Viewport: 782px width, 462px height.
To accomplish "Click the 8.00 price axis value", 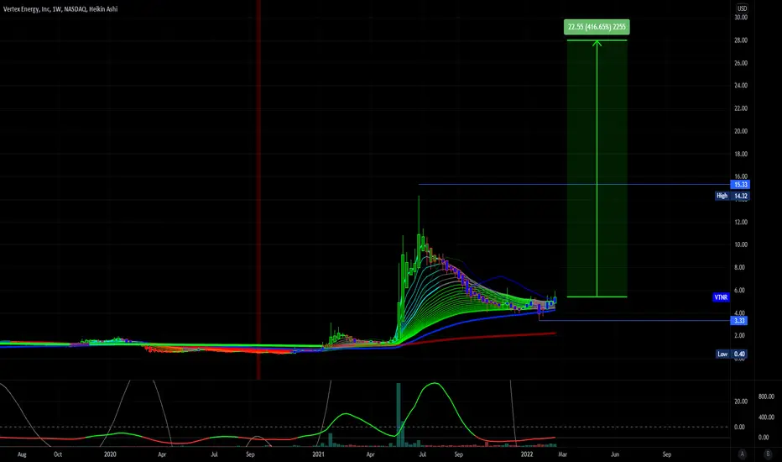I will [x=739, y=267].
